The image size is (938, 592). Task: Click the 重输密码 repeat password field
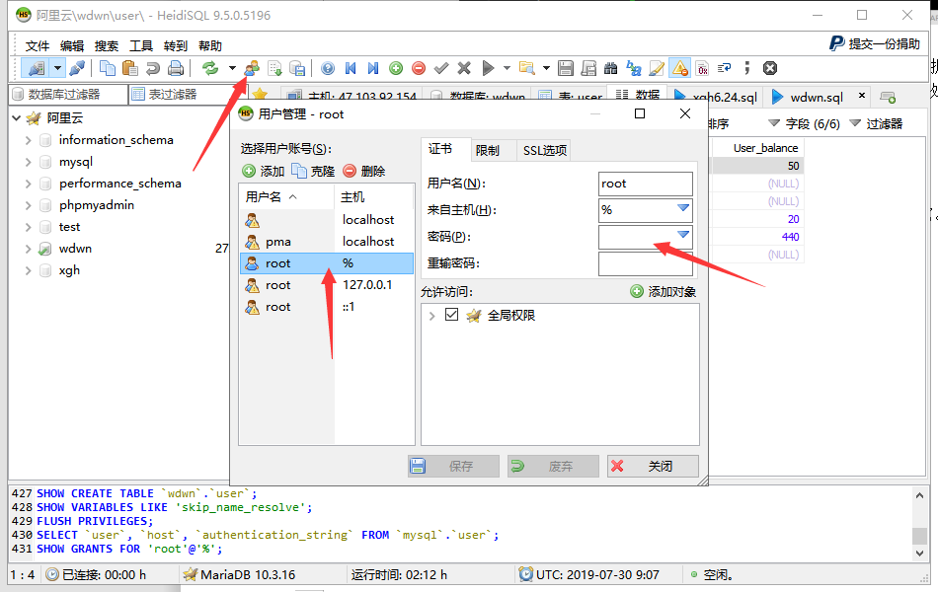click(646, 263)
